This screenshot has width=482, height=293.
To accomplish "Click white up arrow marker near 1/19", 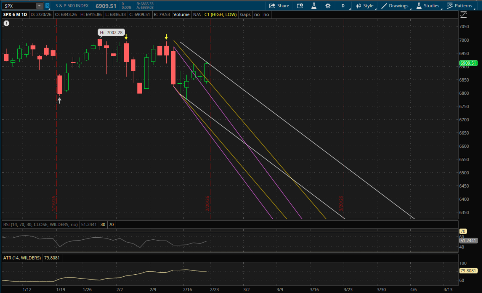I will [59, 100].
